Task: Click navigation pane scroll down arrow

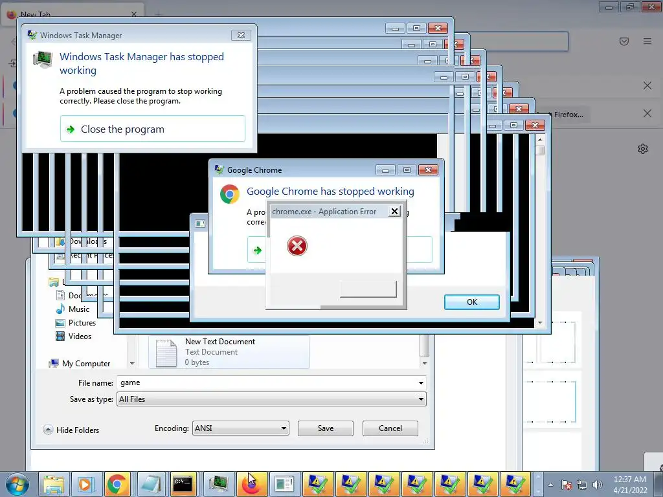Action: [132, 364]
